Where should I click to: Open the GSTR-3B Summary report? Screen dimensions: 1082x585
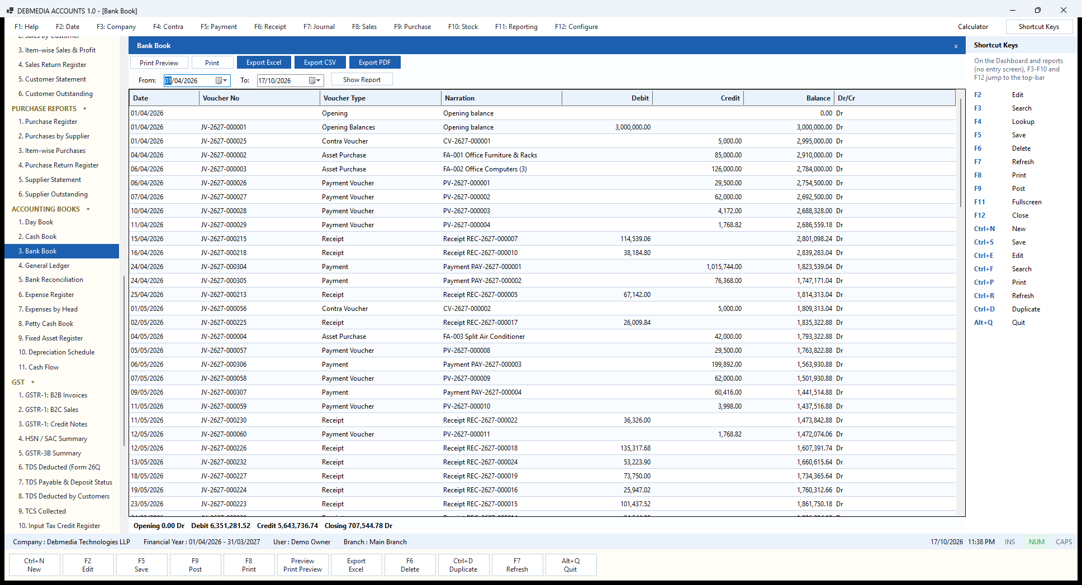click(50, 453)
